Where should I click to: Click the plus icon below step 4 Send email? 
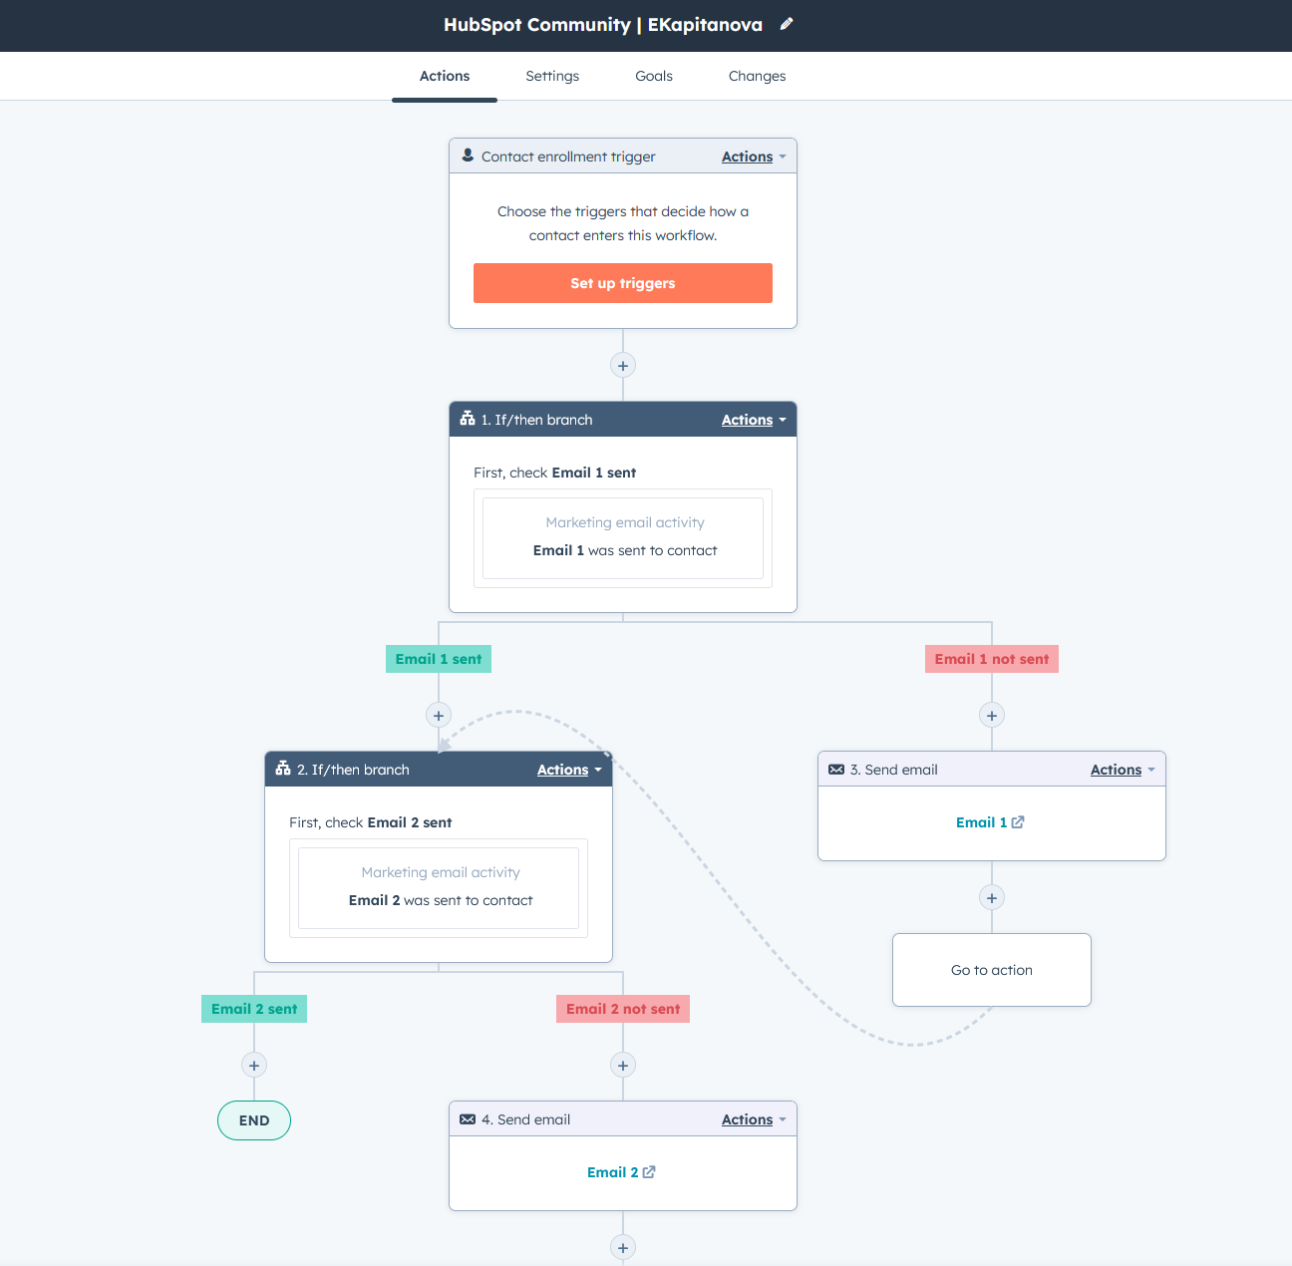click(623, 1247)
